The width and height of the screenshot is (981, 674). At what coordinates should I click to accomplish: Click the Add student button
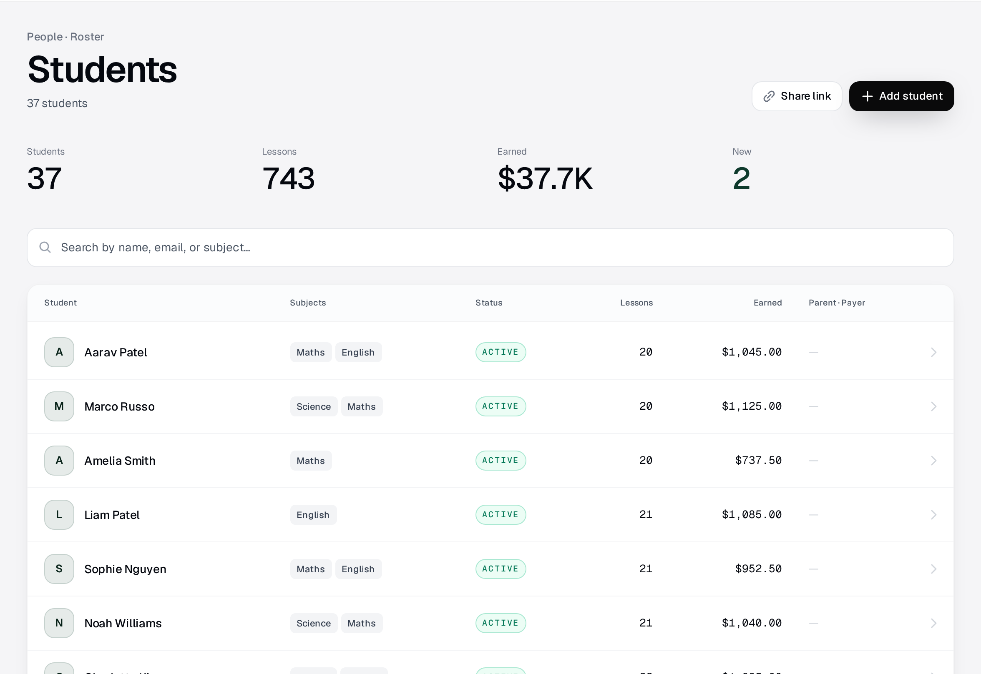point(902,96)
